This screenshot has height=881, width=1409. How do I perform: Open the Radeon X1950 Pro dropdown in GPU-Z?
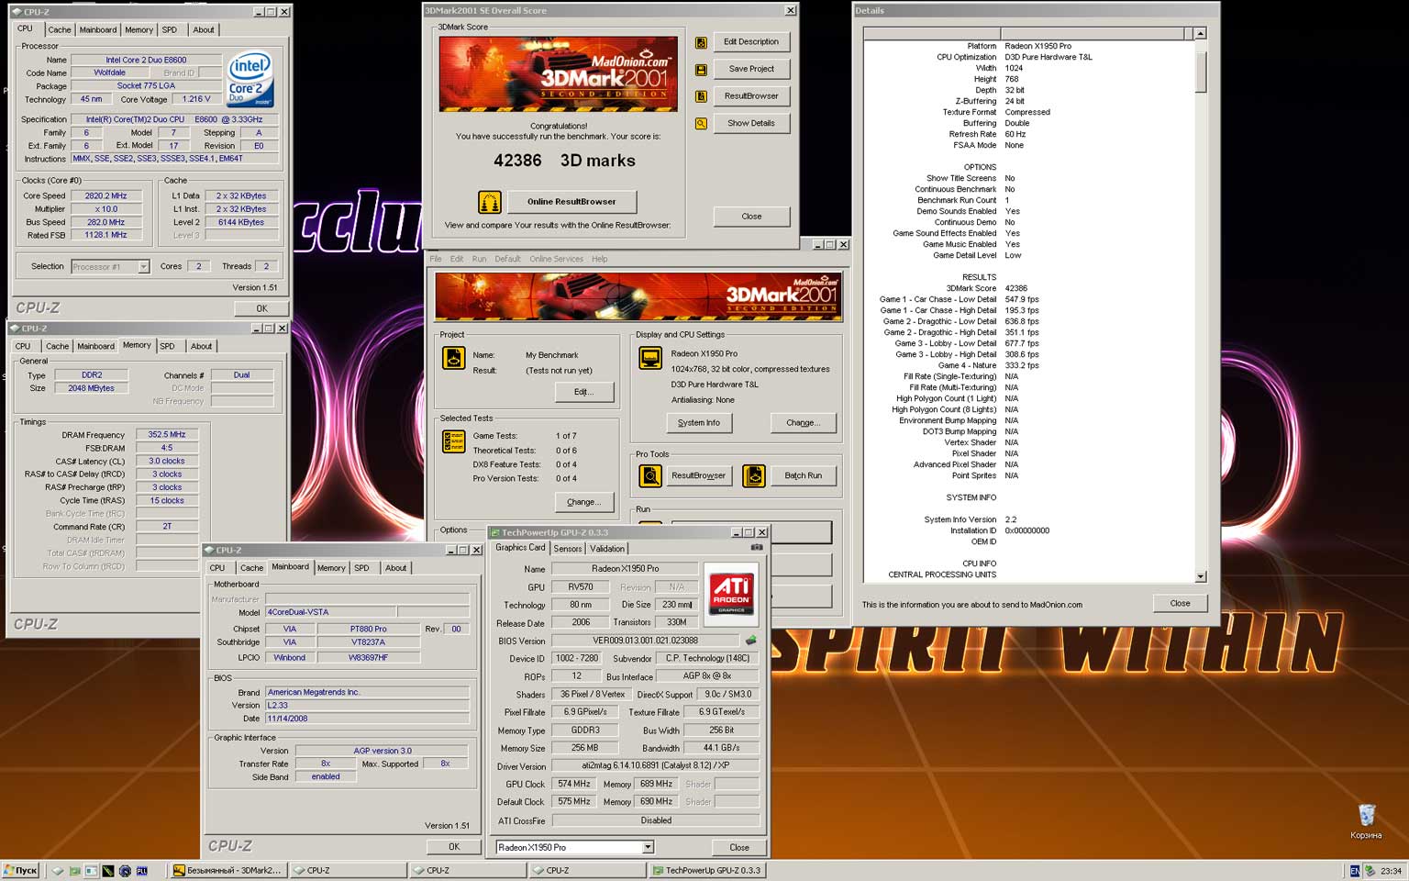pyautogui.click(x=648, y=847)
